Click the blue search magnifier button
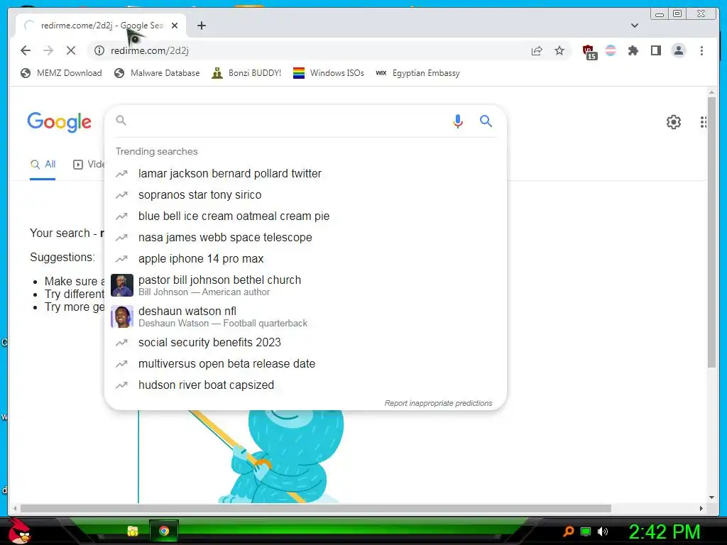727x545 pixels. click(x=486, y=121)
